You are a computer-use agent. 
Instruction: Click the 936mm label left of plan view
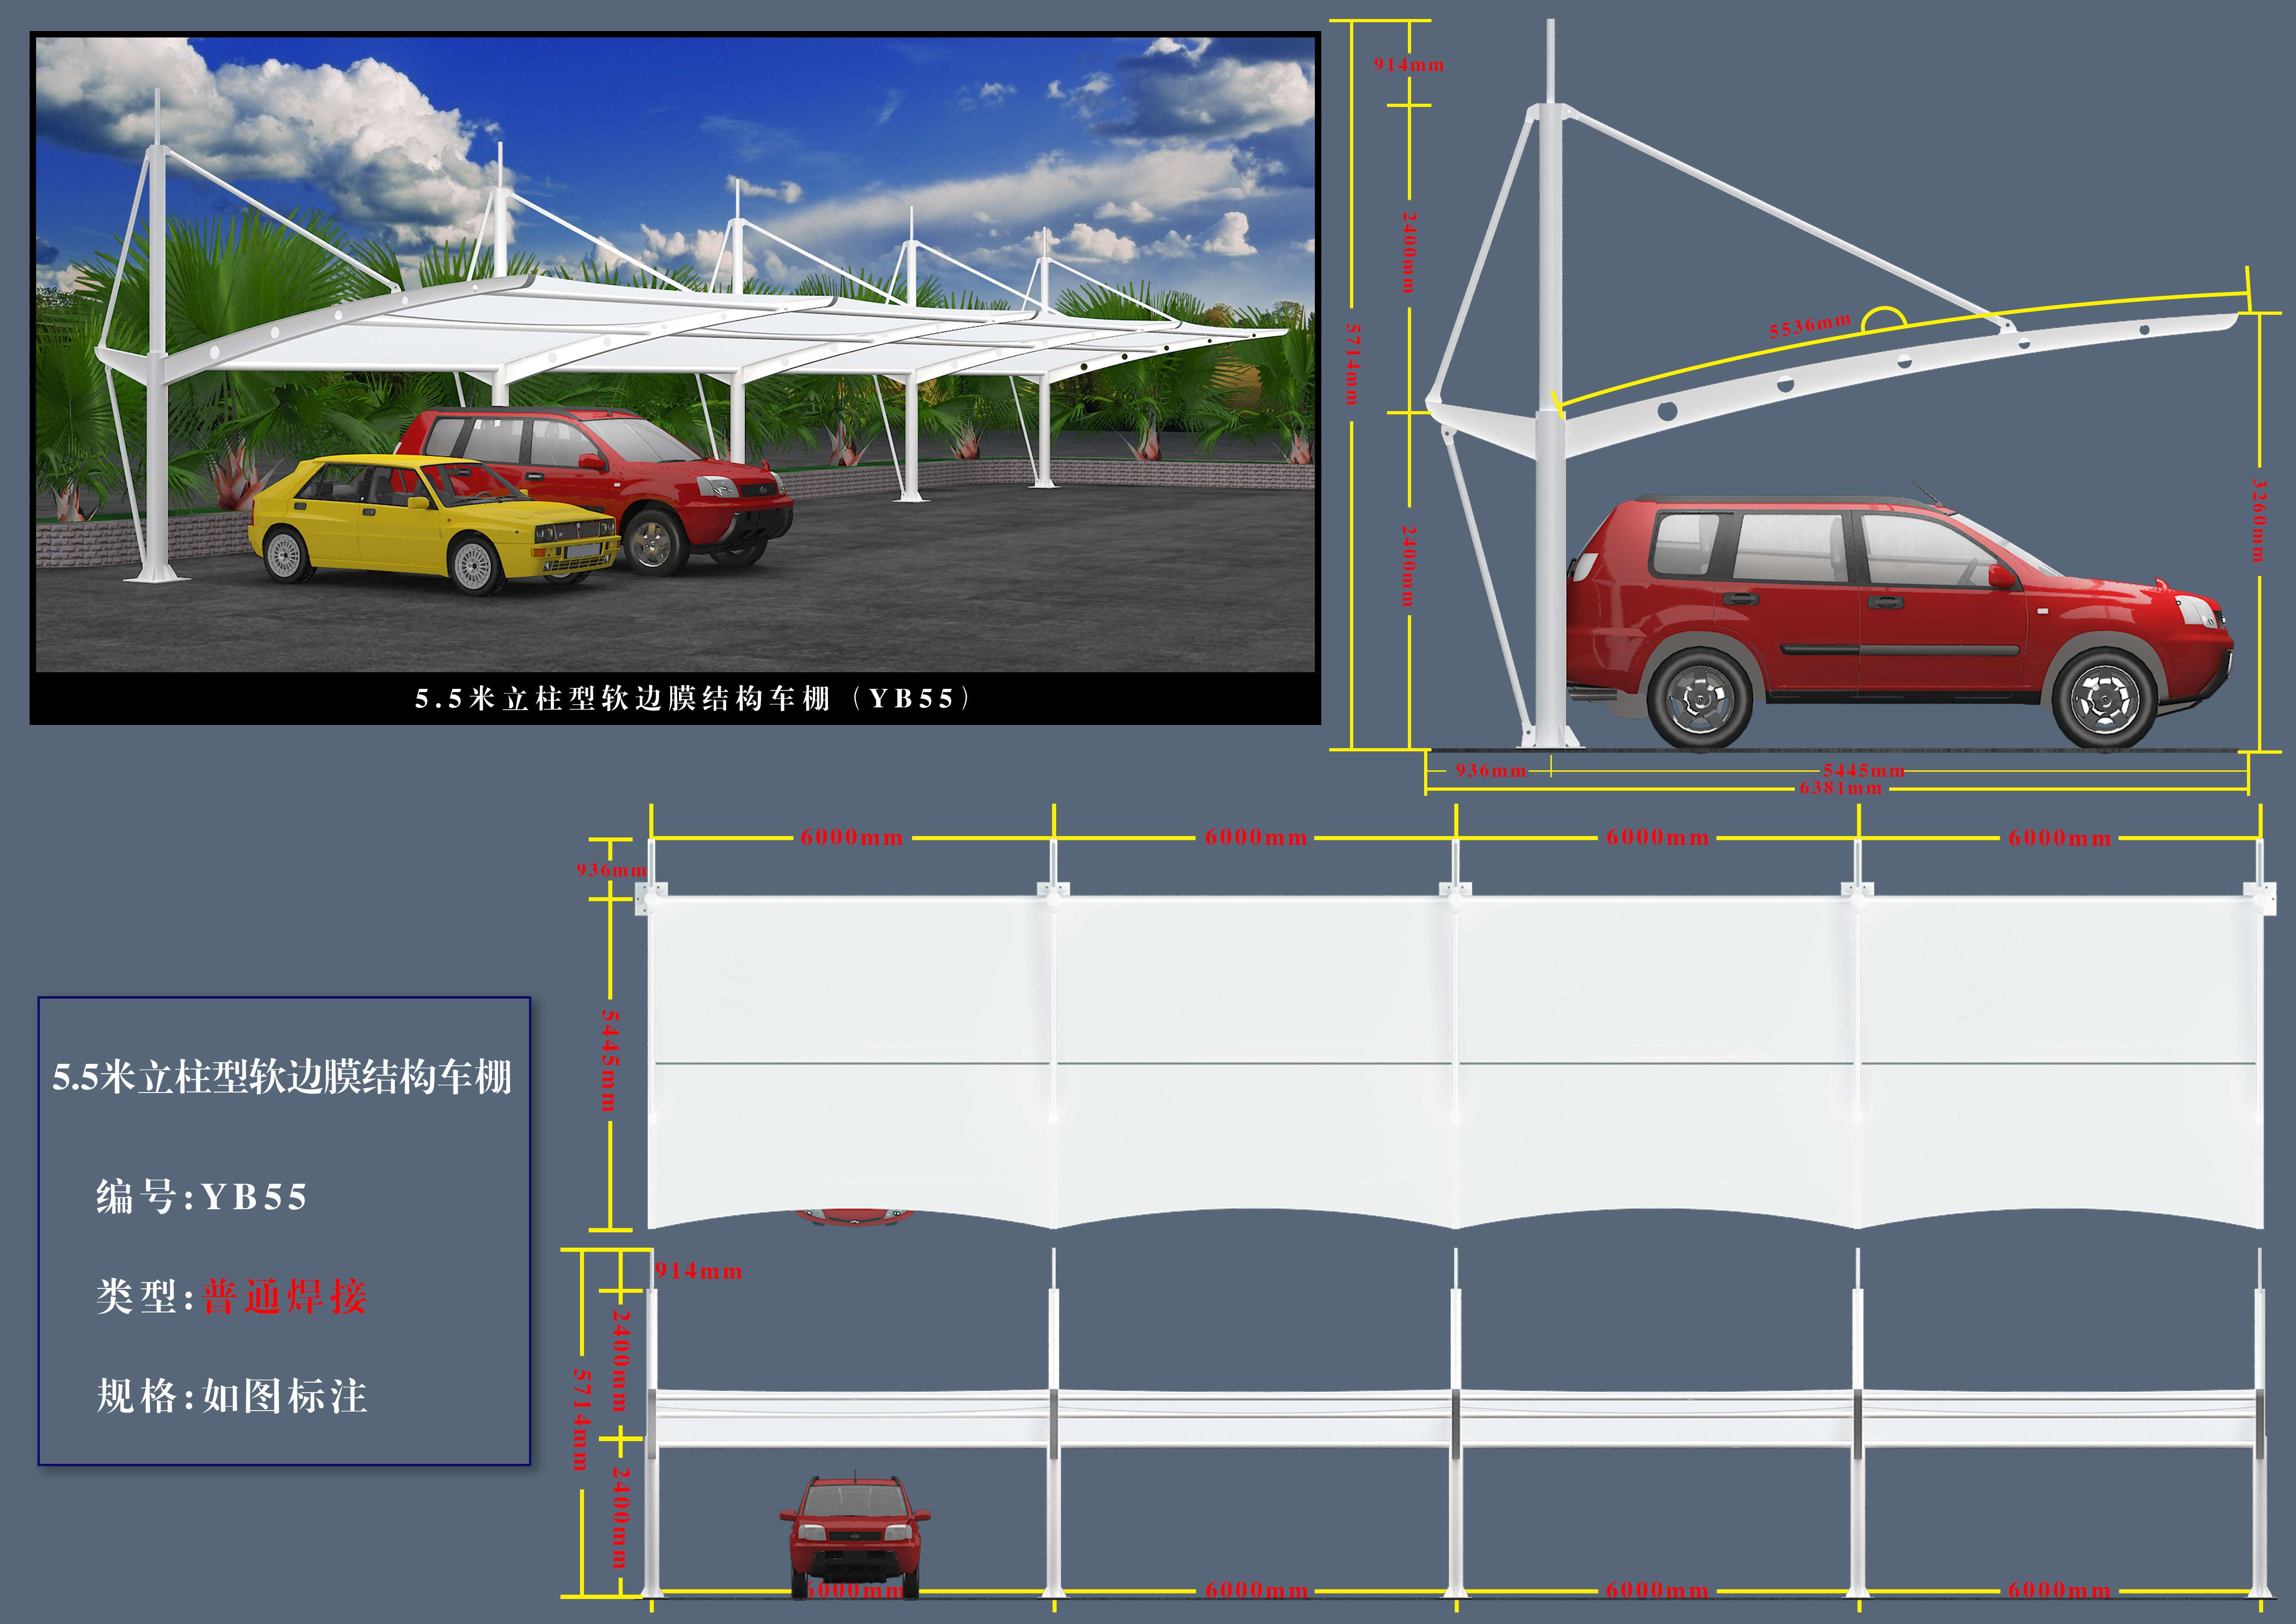click(611, 871)
